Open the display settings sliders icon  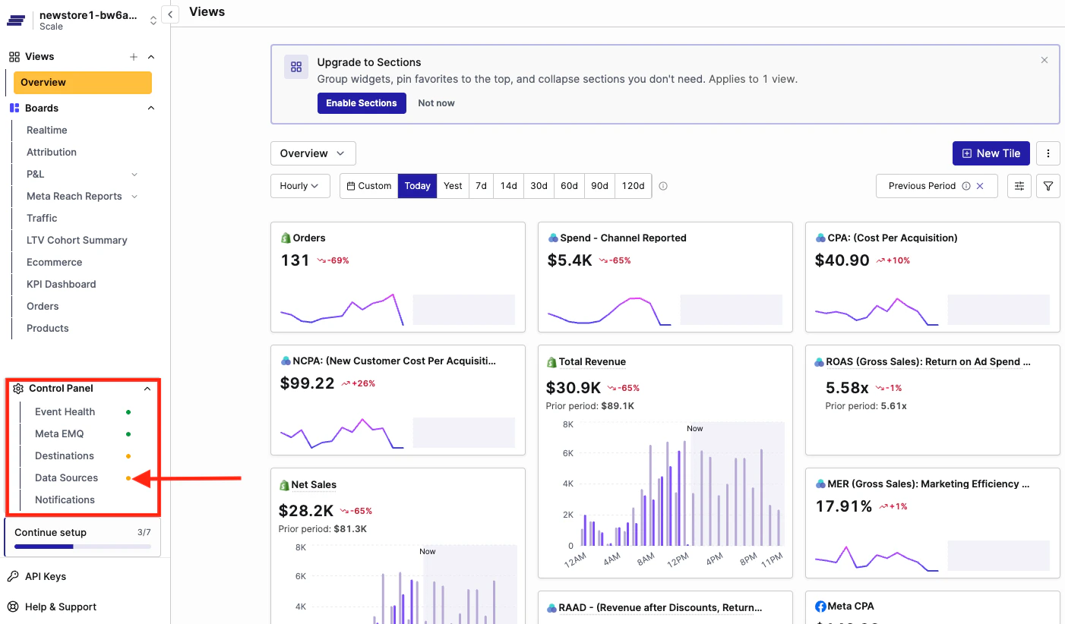1019,186
